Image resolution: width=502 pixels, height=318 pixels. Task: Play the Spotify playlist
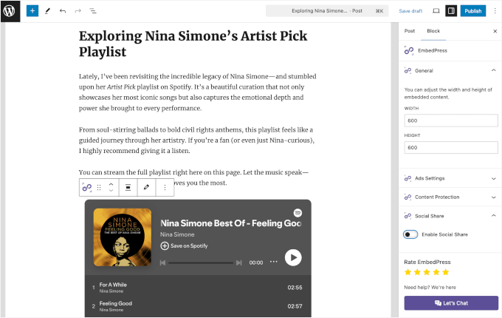pos(293,257)
